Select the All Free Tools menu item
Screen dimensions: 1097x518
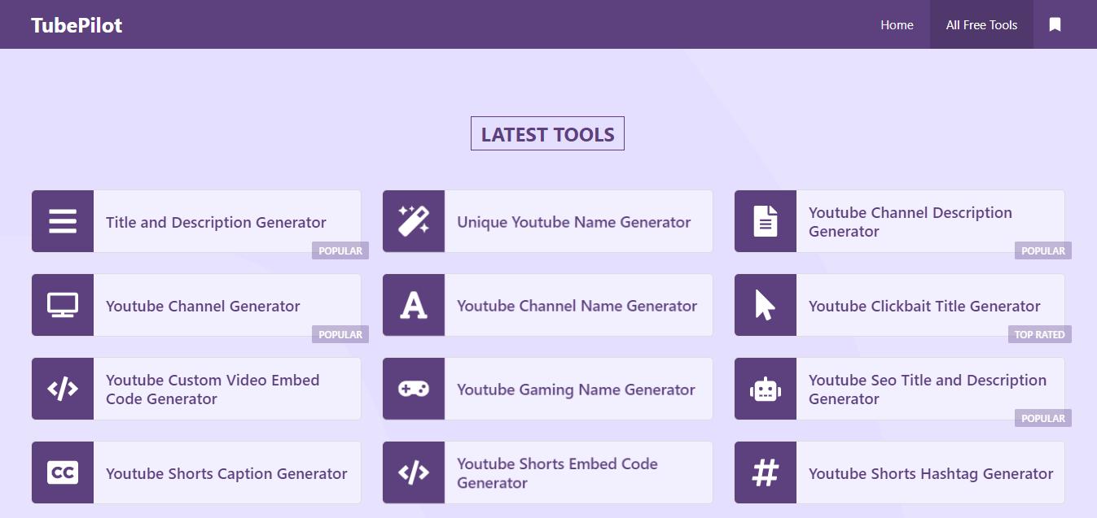pos(981,24)
